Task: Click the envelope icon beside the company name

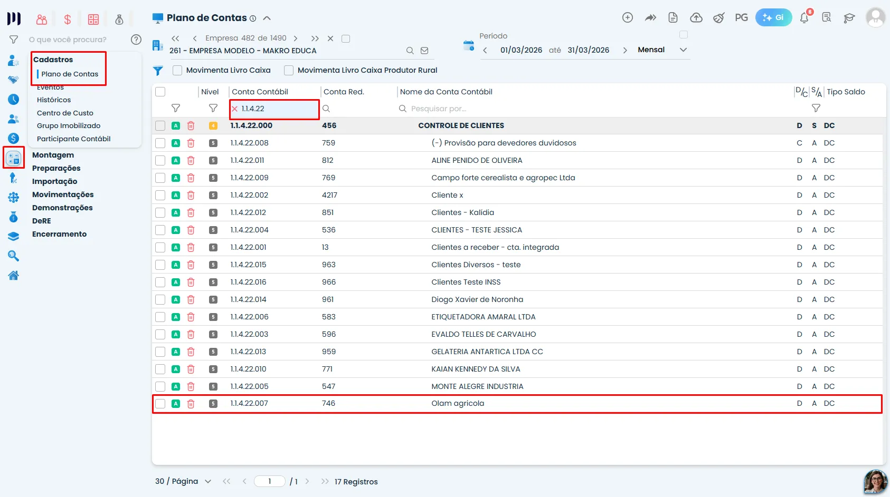Action: 424,51
